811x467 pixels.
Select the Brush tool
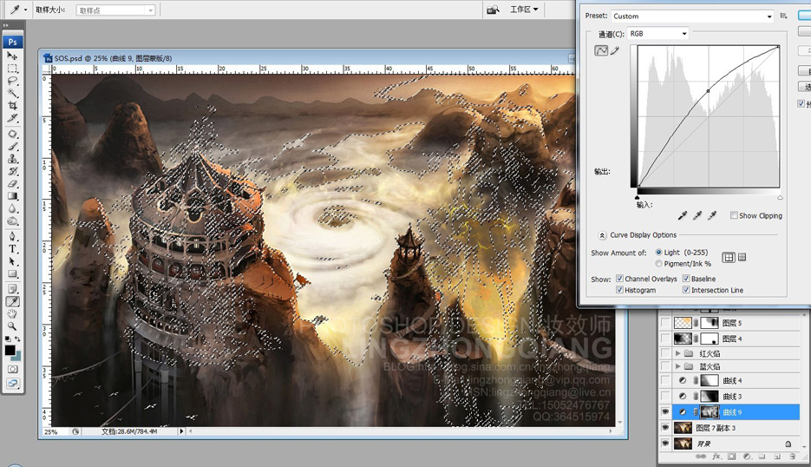12,147
